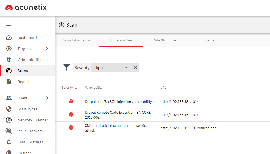Expand the Targets submenu chevron
Viewport: 270px width, 154px height.
(x=47, y=49)
